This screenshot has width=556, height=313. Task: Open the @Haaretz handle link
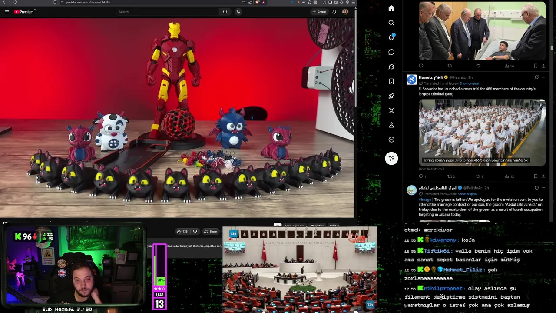click(x=457, y=77)
